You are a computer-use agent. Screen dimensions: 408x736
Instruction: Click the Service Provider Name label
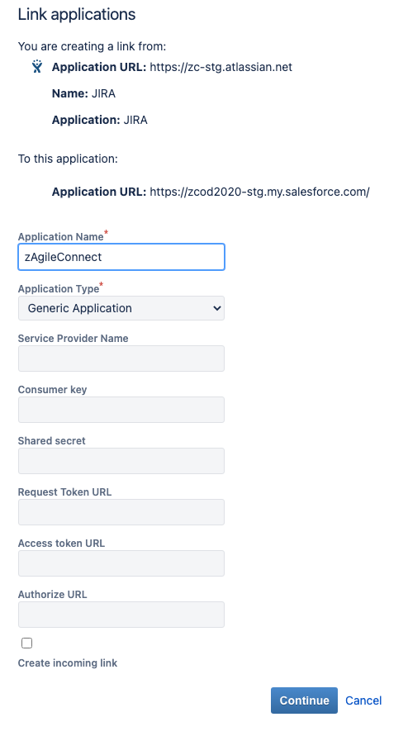point(73,339)
